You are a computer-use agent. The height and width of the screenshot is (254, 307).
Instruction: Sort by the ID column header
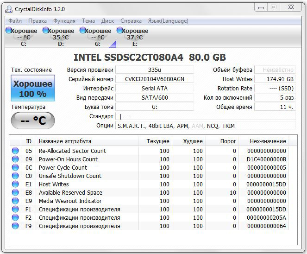[x=29, y=141]
